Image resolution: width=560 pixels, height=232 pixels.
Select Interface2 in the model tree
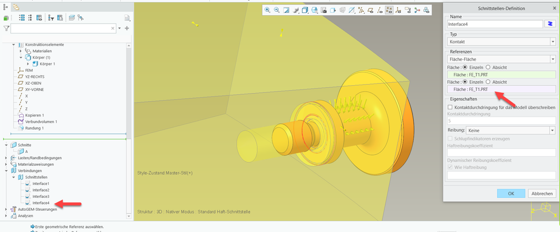click(x=40, y=190)
